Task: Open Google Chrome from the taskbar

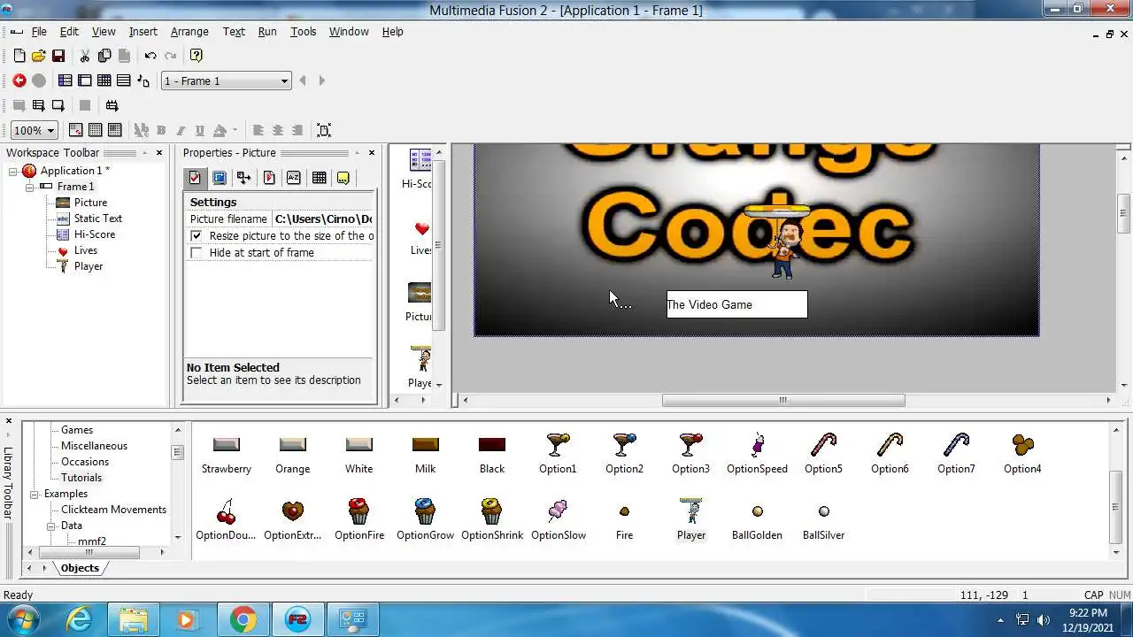Action: [243, 619]
